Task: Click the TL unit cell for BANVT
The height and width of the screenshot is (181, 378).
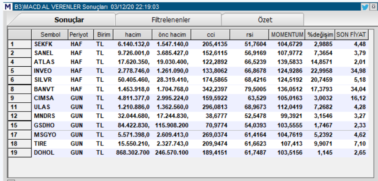Action: pyautogui.click(x=100, y=89)
